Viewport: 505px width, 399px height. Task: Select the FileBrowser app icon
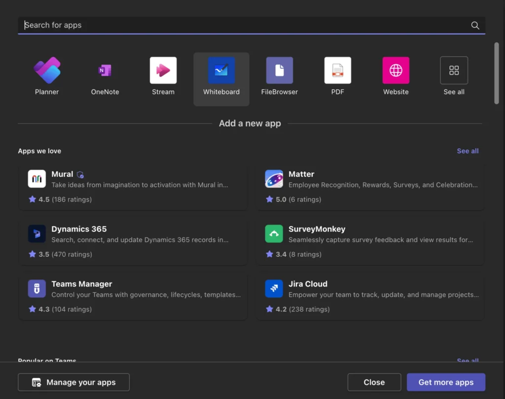coord(280,71)
